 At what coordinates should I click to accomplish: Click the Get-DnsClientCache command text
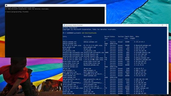click(89, 33)
